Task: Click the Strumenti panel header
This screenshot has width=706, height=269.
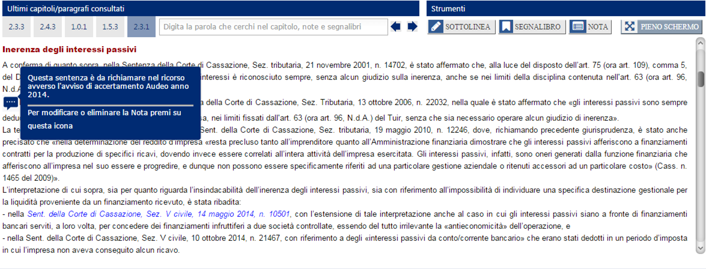Action: tap(565, 8)
